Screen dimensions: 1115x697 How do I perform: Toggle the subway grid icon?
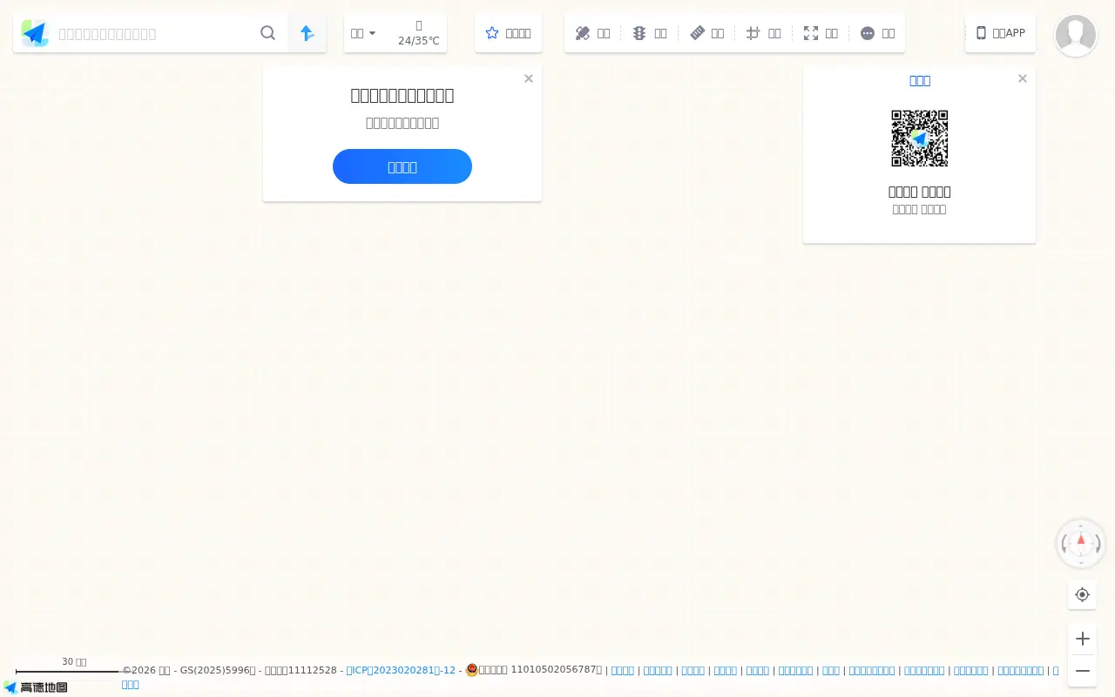click(753, 33)
